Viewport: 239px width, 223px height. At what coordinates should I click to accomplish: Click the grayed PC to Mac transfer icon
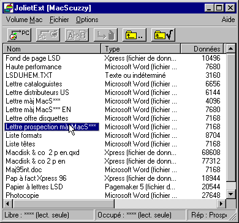pyautogui.click(x=48, y=35)
